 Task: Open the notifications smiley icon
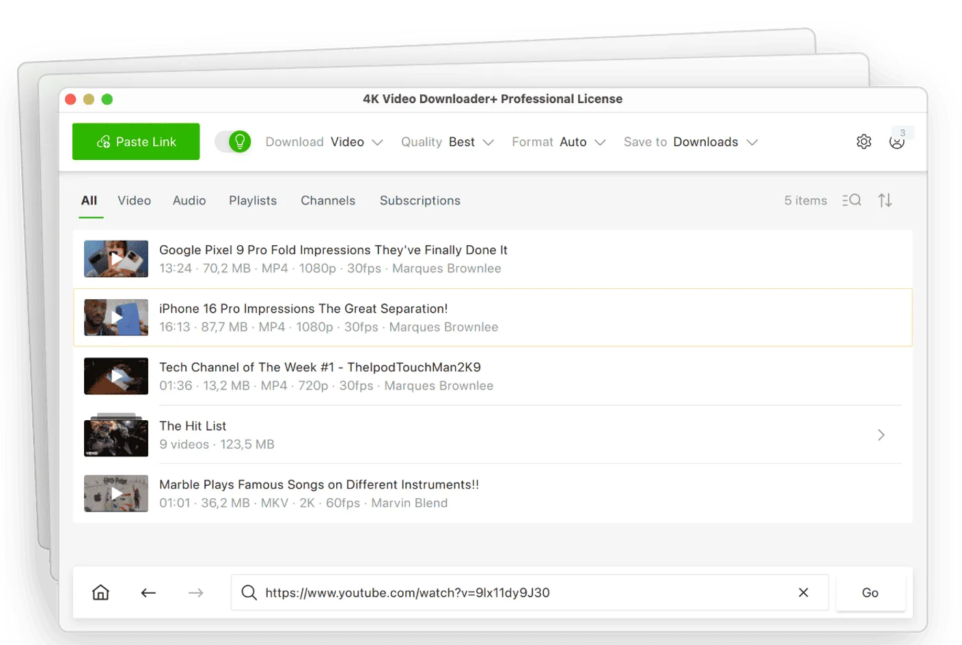897,141
